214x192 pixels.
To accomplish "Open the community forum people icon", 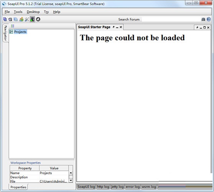I will pyautogui.click(x=21, y=19).
